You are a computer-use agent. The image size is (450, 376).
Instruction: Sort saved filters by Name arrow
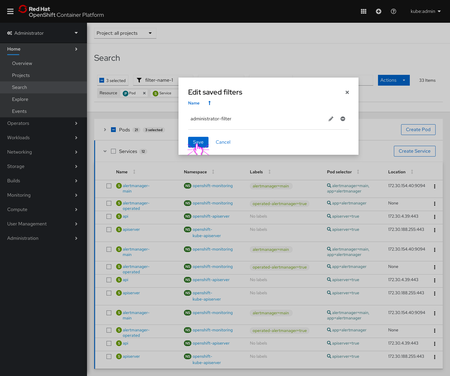click(209, 103)
